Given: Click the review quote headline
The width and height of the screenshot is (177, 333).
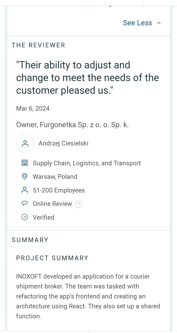Looking at the screenshot, I should tap(88, 78).
